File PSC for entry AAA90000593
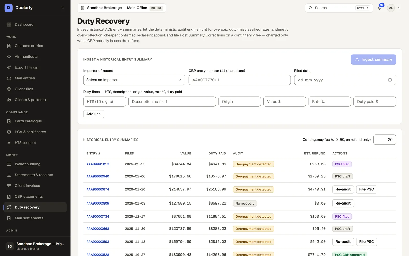The width and height of the screenshot is (409, 256). coord(367,242)
